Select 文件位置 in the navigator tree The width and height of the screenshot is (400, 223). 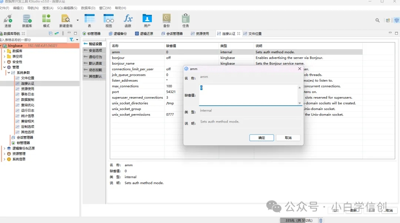pos(27,78)
